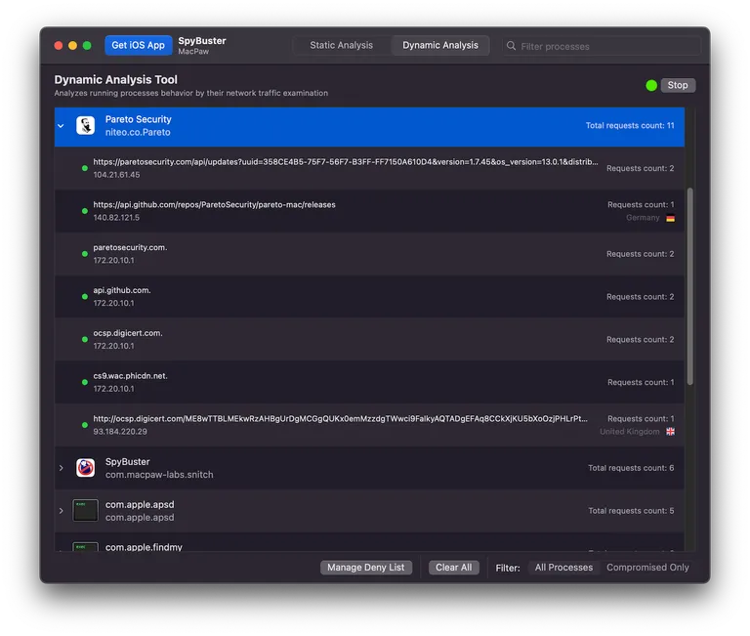Image resolution: width=750 pixels, height=636 pixels.
Task: Click the Get iOS App button
Action: coord(139,45)
